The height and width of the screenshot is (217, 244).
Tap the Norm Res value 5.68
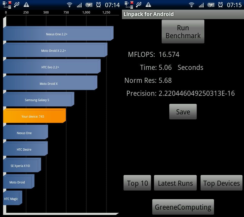pos(165,81)
